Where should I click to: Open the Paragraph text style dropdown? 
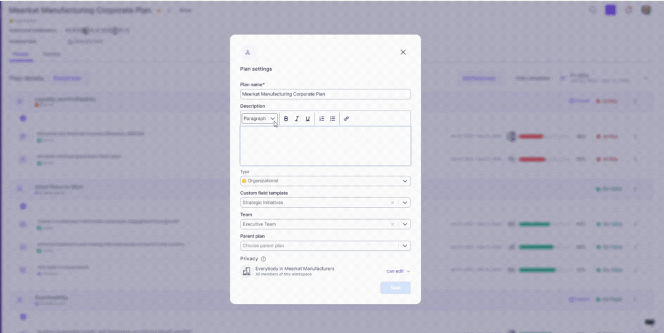259,119
